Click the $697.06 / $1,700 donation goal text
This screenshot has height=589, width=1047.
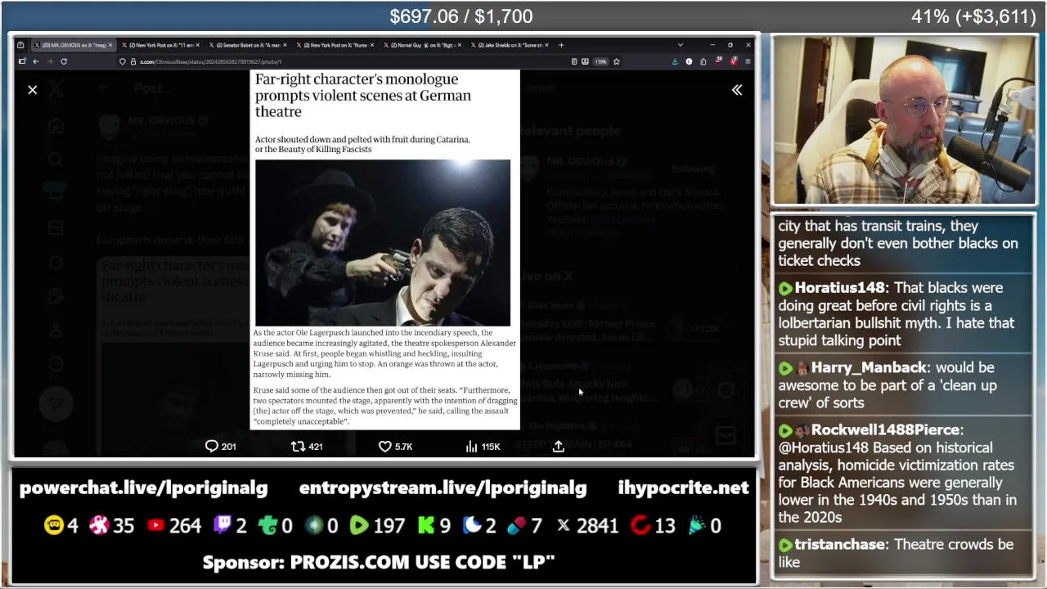point(461,16)
